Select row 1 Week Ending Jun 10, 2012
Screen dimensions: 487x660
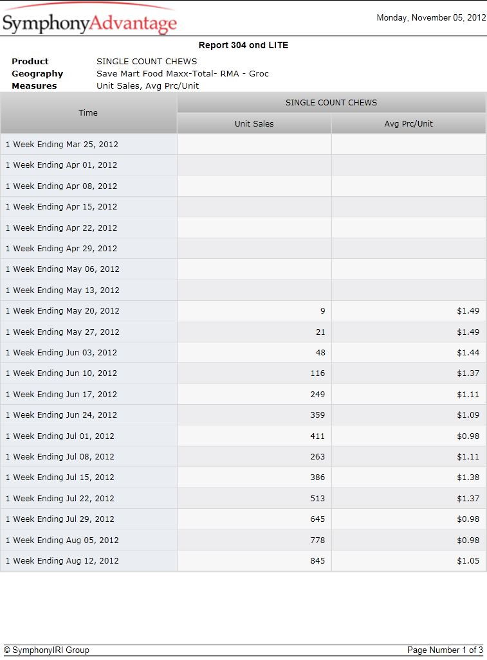pos(243,373)
